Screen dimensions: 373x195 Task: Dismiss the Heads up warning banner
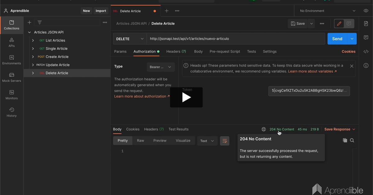pyautogui.click(x=352, y=66)
